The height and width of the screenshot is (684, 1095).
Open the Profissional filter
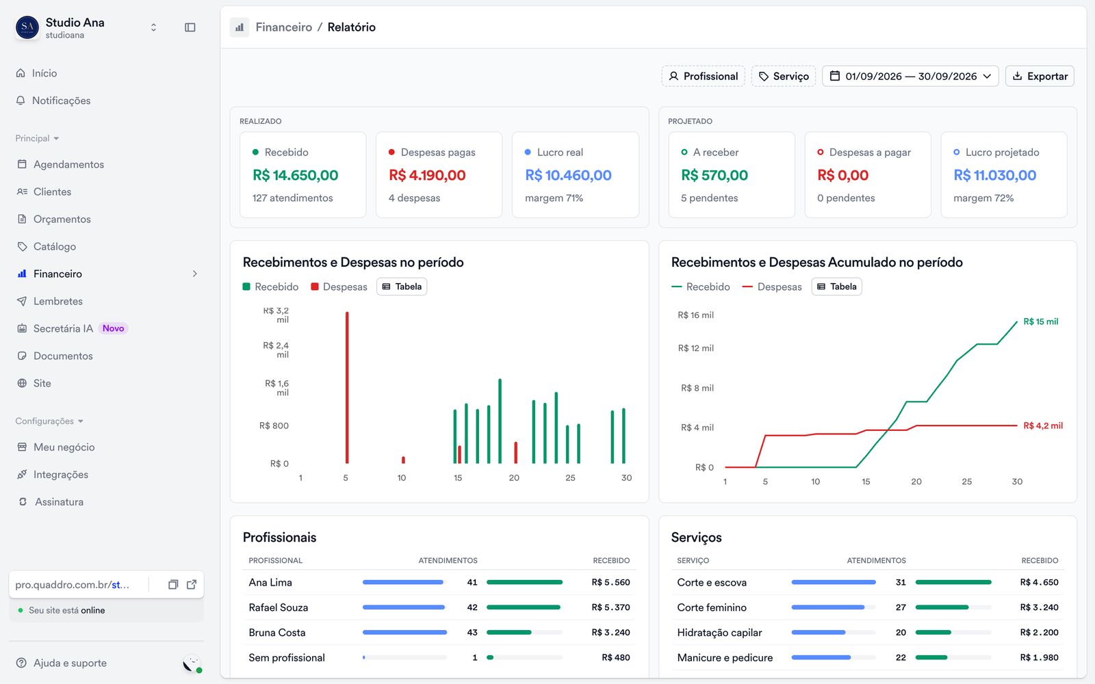tap(703, 76)
